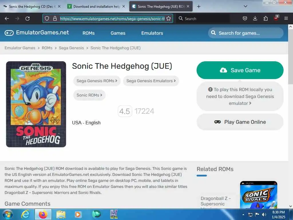Open Sonic Rivals related ROM thumbnail
The height and width of the screenshot is (220, 293).
(x=258, y=195)
